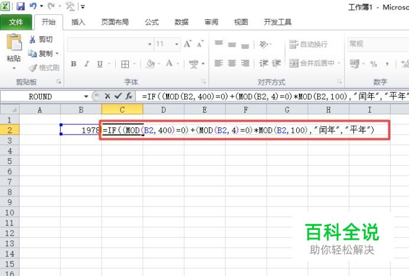Expand the 粘贴 dropdown arrow
Image resolution: width=409 pixels, height=276 pixels.
[x=14, y=68]
